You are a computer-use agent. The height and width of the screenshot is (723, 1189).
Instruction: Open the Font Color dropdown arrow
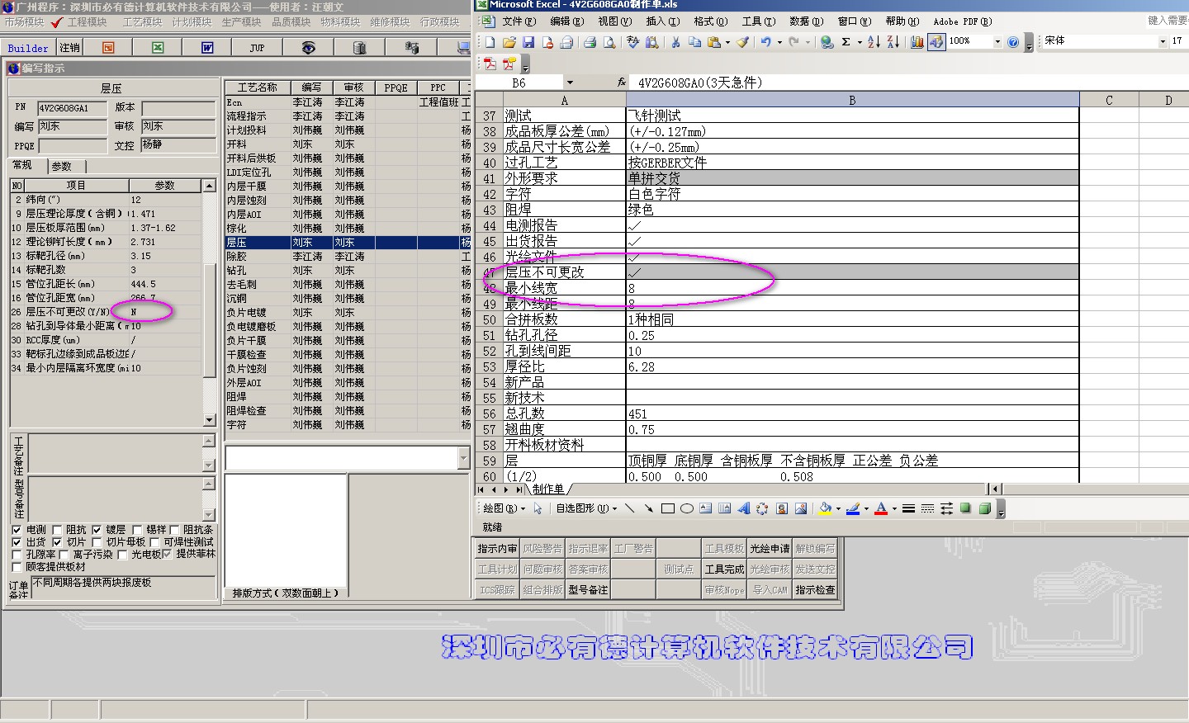pos(894,508)
